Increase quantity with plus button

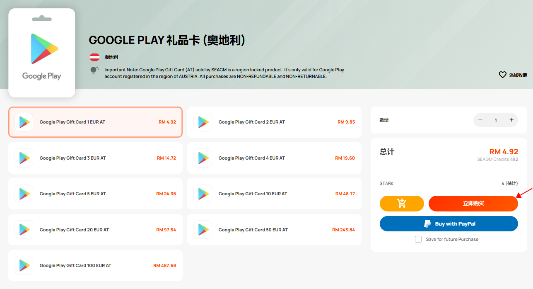511,120
